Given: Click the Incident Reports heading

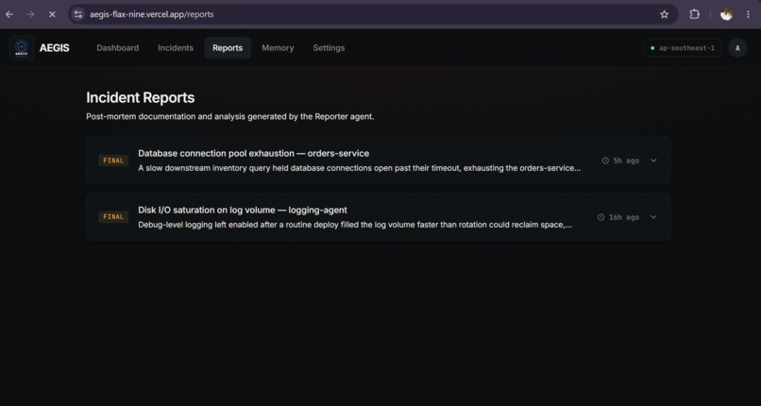Looking at the screenshot, I should (x=141, y=97).
